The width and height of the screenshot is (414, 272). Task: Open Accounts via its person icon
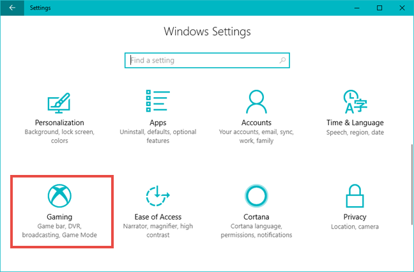tap(256, 102)
